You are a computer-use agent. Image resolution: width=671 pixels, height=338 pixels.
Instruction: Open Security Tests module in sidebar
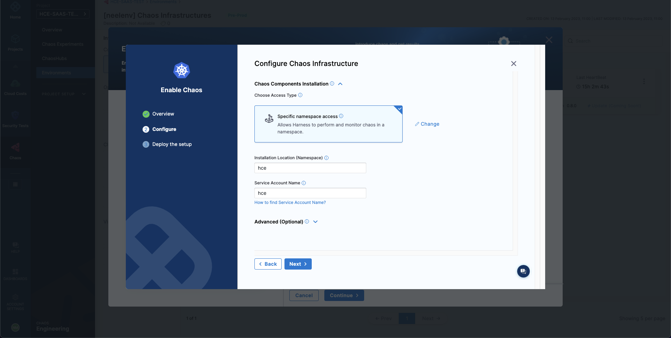15,119
